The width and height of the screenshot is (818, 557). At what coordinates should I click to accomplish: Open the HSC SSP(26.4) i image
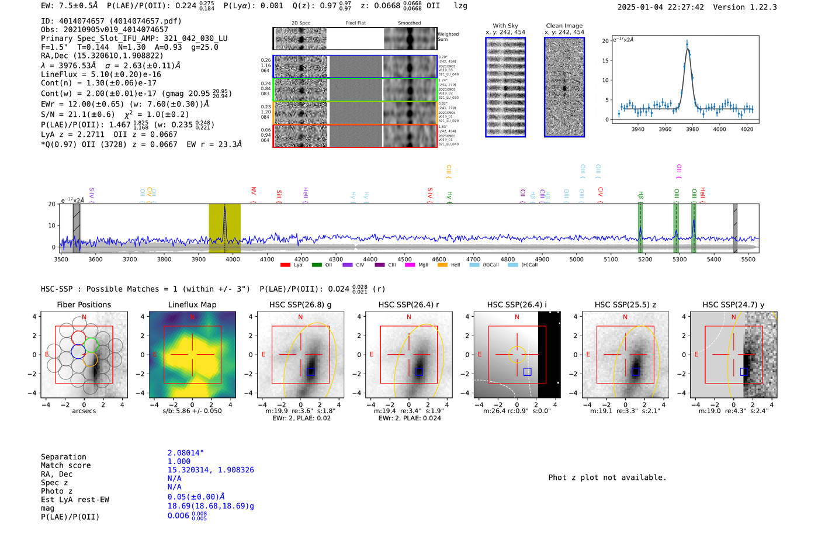coord(517,355)
